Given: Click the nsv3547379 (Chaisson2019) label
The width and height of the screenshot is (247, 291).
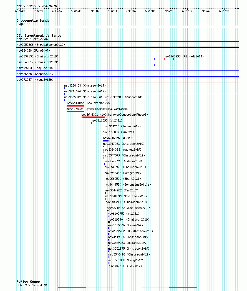Looking at the screenshot, I should pyautogui.click(x=124, y=156).
